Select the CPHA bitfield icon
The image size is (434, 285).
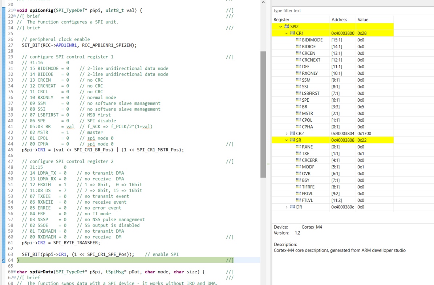[x=298, y=127]
